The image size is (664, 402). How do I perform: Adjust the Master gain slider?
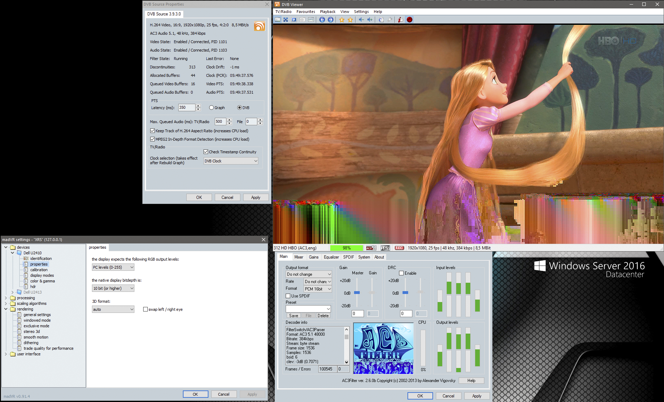(x=357, y=293)
